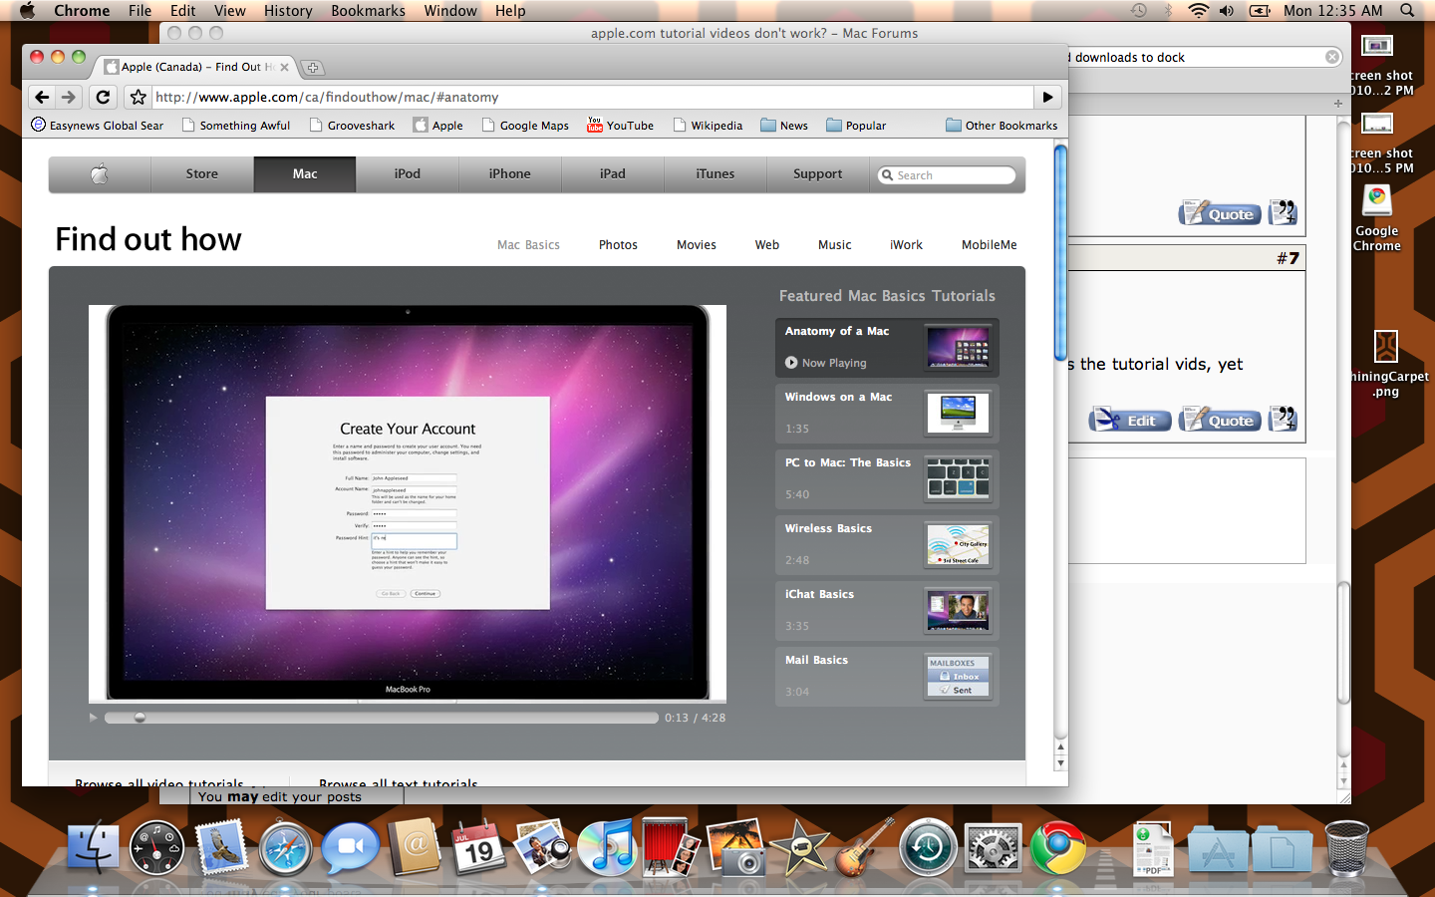Launch Dashboard from the dock
This screenshot has width=1435, height=897.
[156, 848]
